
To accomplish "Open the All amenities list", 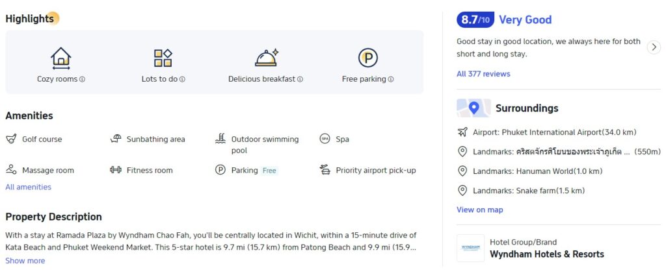I will click(28, 187).
